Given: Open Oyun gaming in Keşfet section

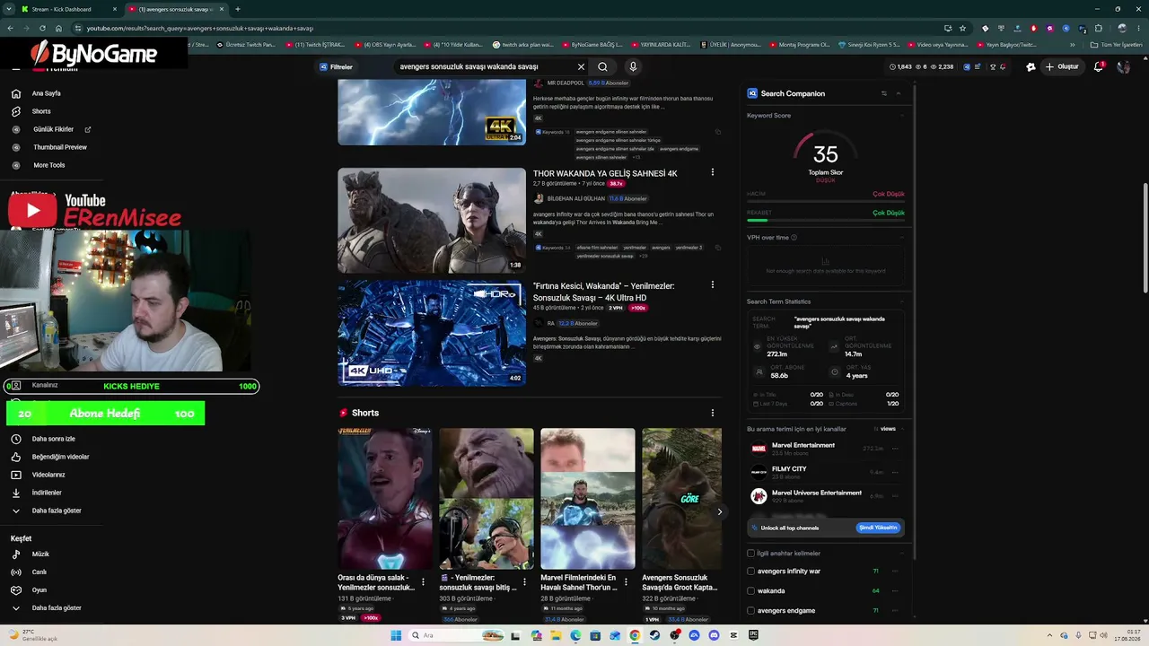Looking at the screenshot, I should pyautogui.click(x=39, y=590).
